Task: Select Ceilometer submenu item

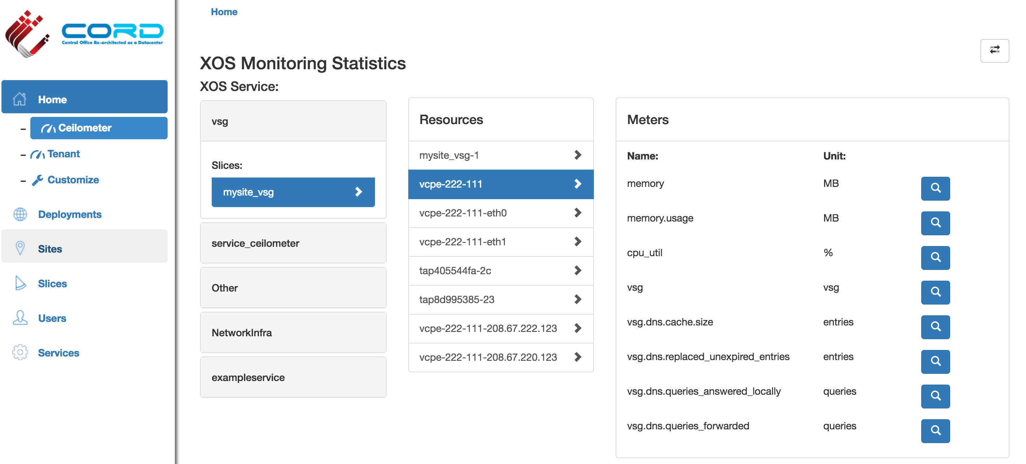Action: pos(99,128)
